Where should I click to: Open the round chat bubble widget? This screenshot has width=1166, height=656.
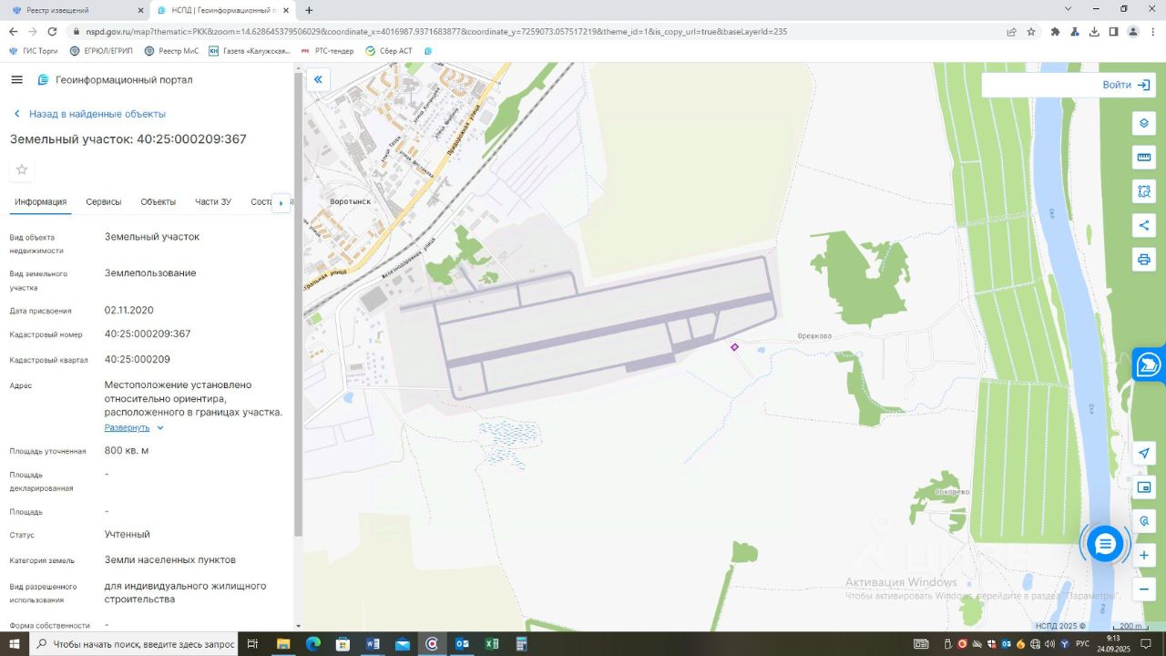(x=1105, y=545)
